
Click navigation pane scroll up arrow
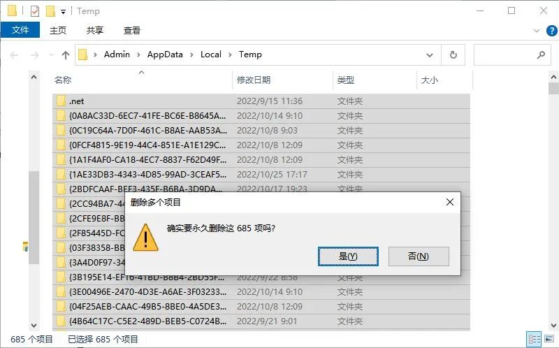coord(34,77)
